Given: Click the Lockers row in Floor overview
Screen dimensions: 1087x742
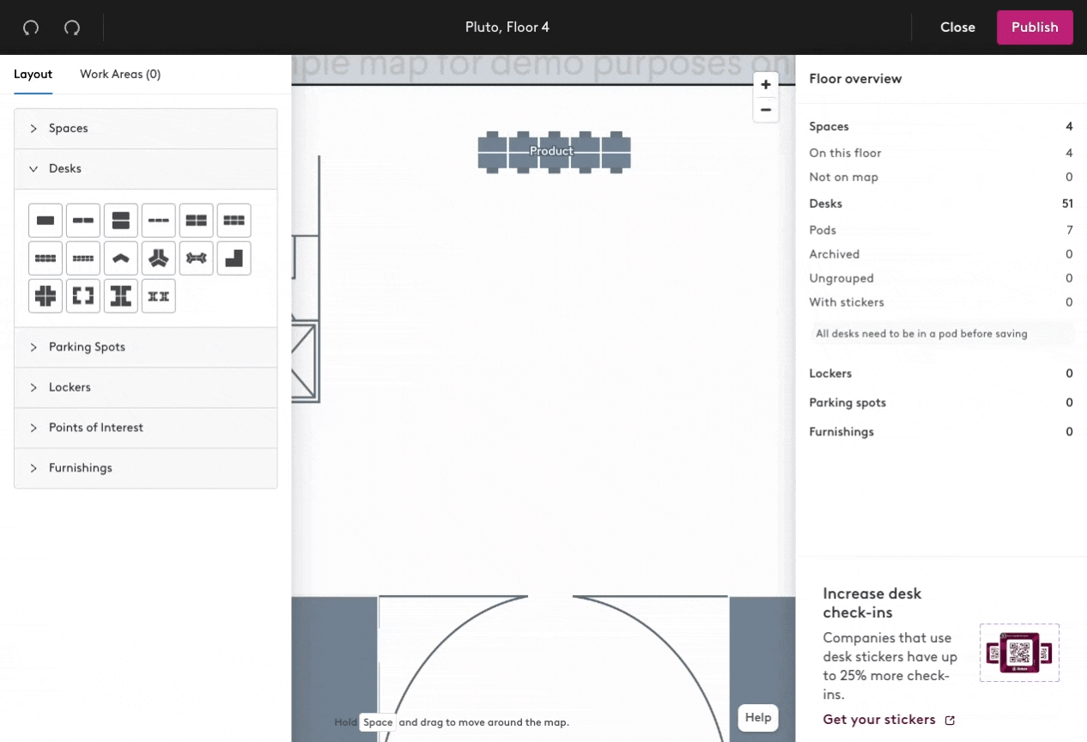Looking at the screenshot, I should (941, 374).
